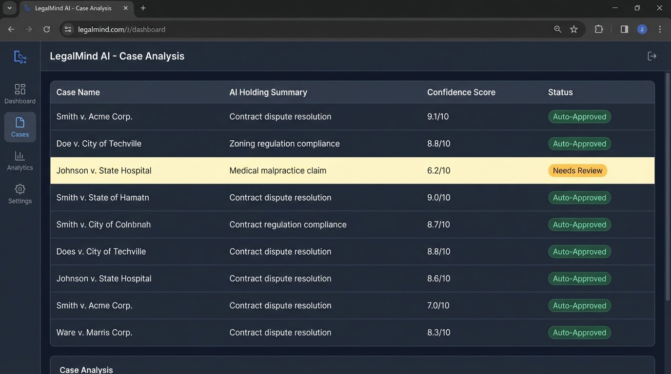Select Cases in the sidebar
This screenshot has height=374, width=671.
click(x=20, y=127)
